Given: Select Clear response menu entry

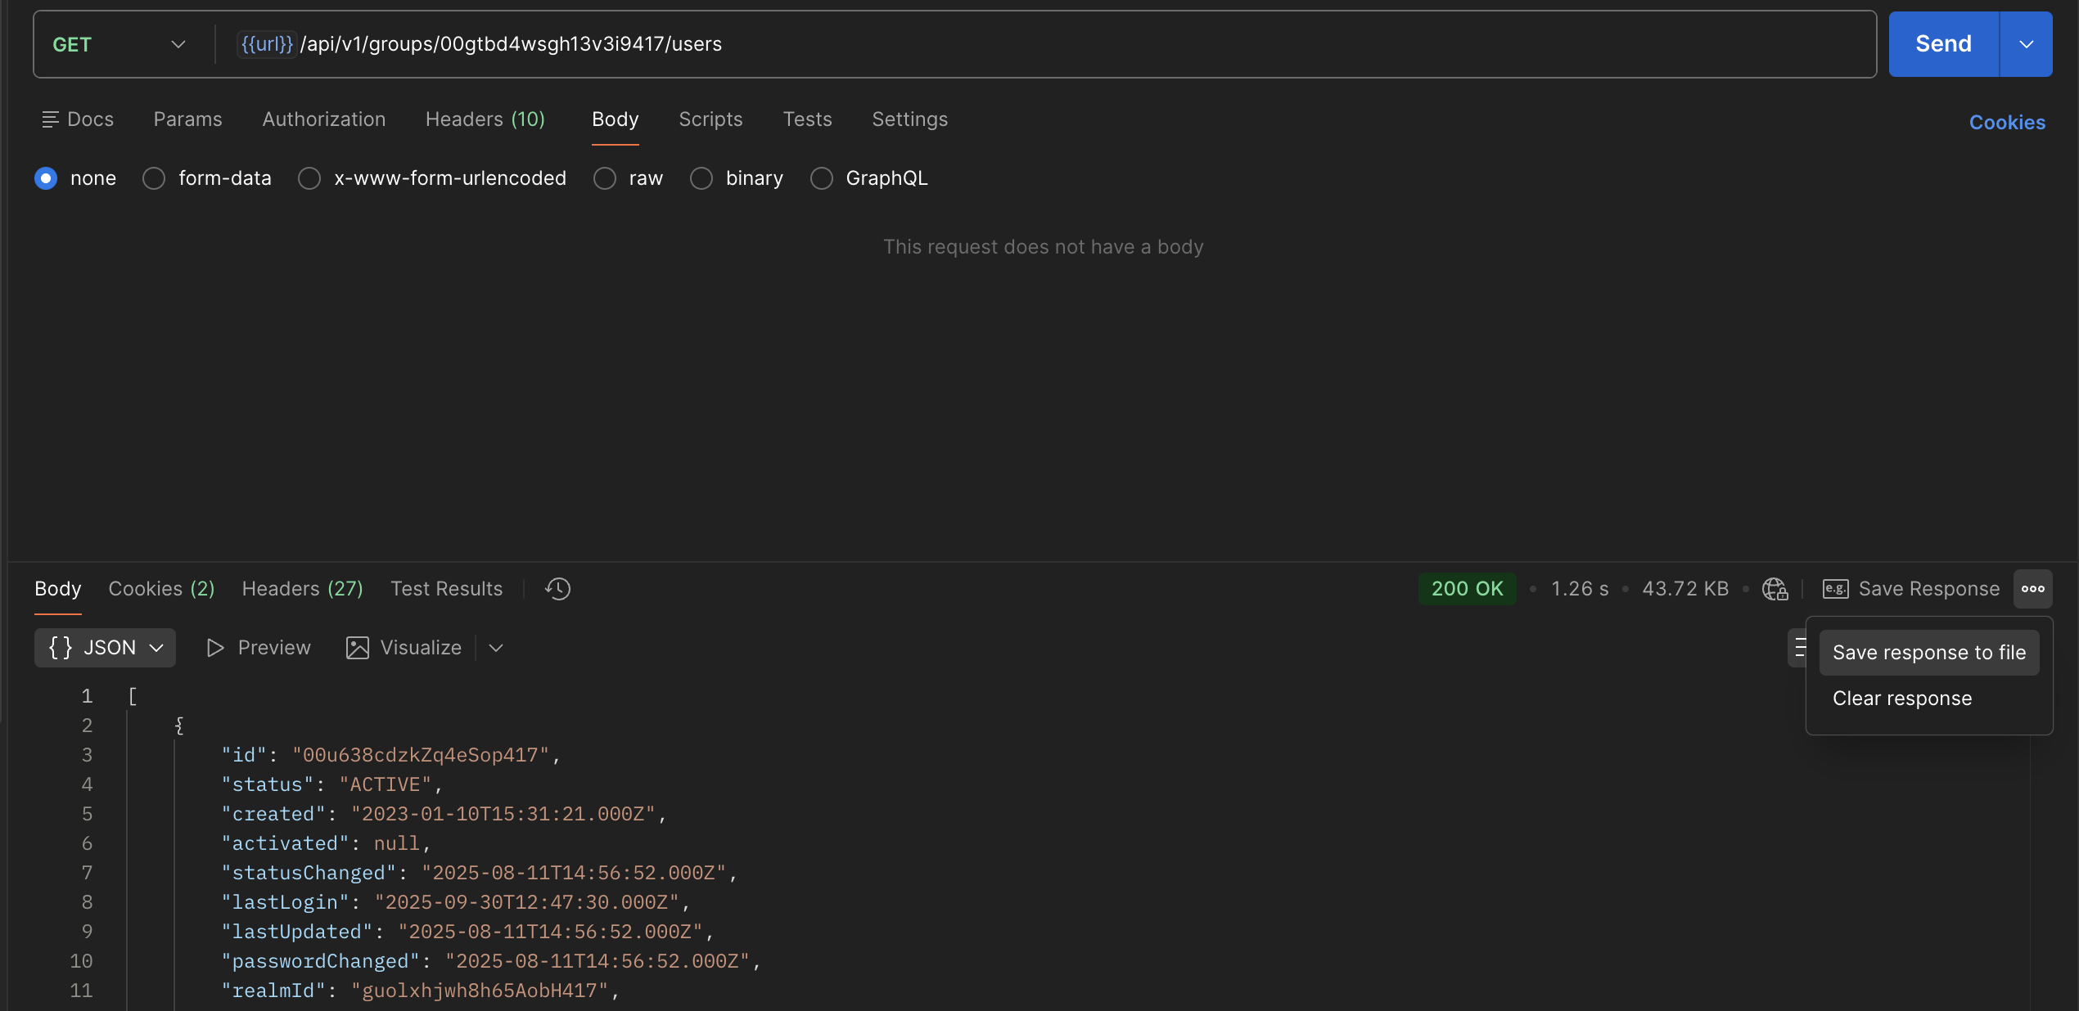Looking at the screenshot, I should click(1901, 699).
